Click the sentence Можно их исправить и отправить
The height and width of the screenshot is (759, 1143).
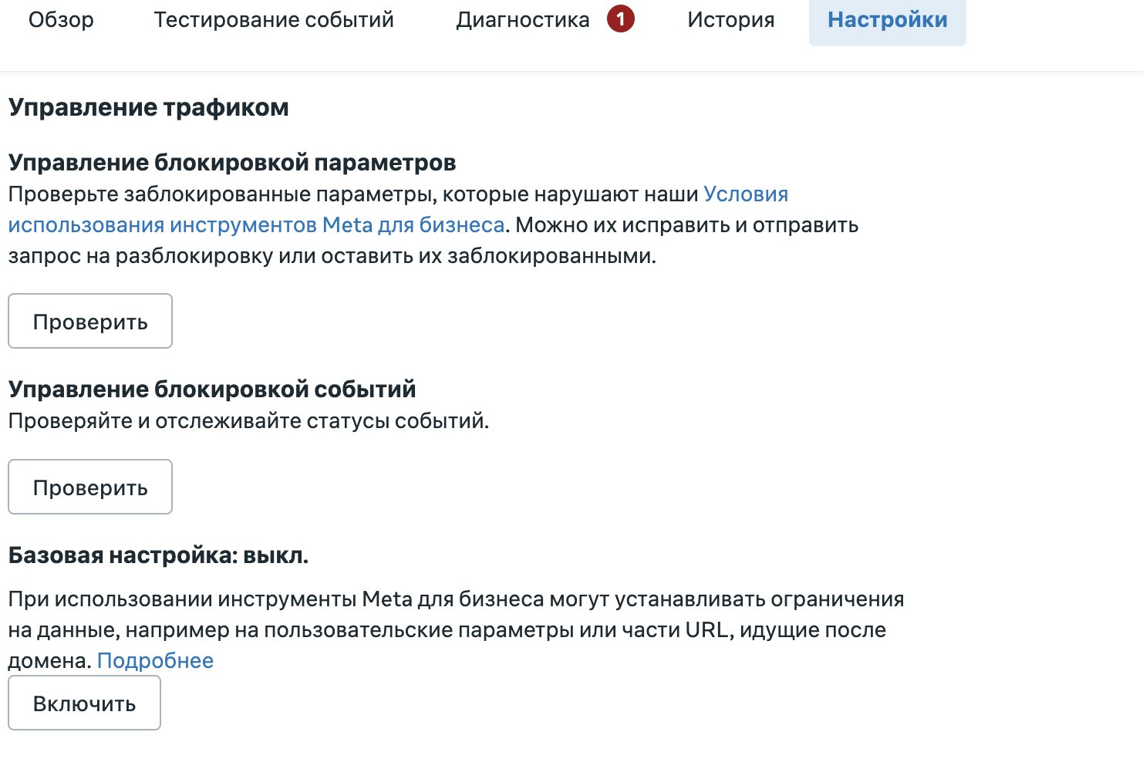pyautogui.click(x=687, y=225)
